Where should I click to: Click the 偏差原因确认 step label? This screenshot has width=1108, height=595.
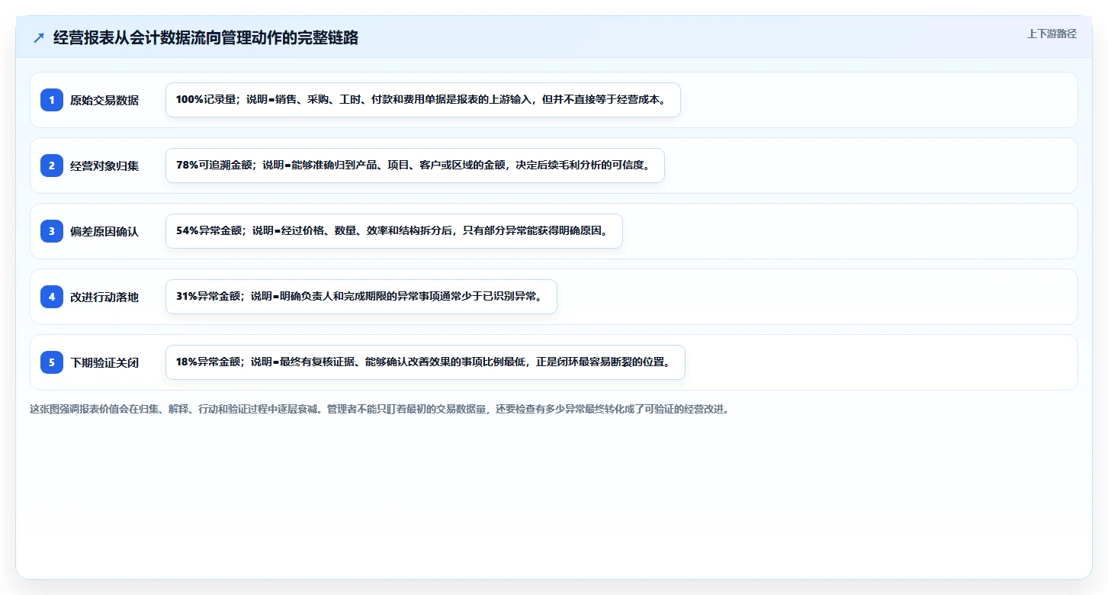pos(104,231)
